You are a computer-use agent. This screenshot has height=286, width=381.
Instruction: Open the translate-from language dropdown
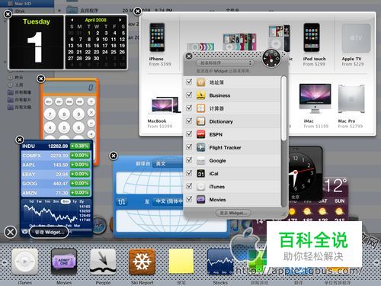(168, 164)
